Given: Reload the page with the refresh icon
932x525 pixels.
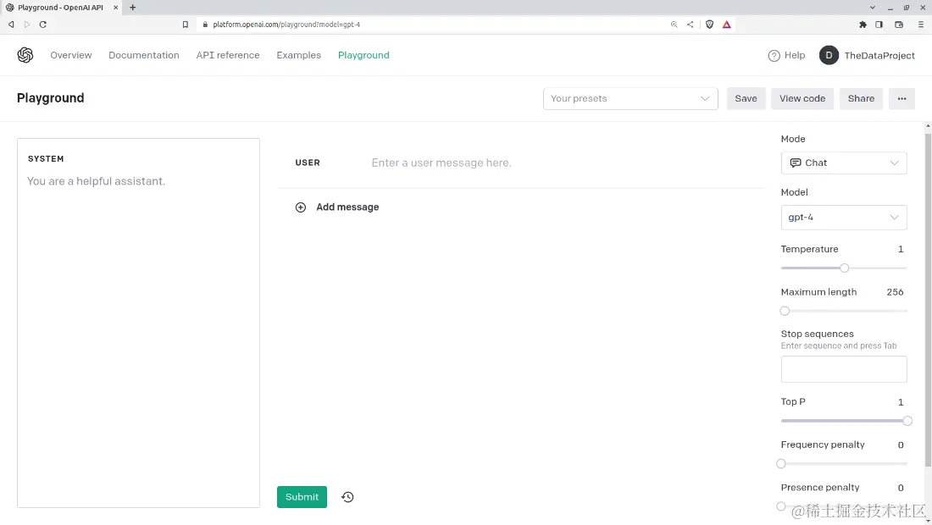Looking at the screenshot, I should tap(43, 25).
